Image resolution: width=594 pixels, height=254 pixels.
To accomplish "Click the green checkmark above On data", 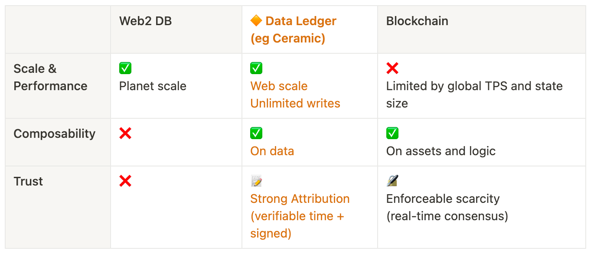I will click(256, 134).
